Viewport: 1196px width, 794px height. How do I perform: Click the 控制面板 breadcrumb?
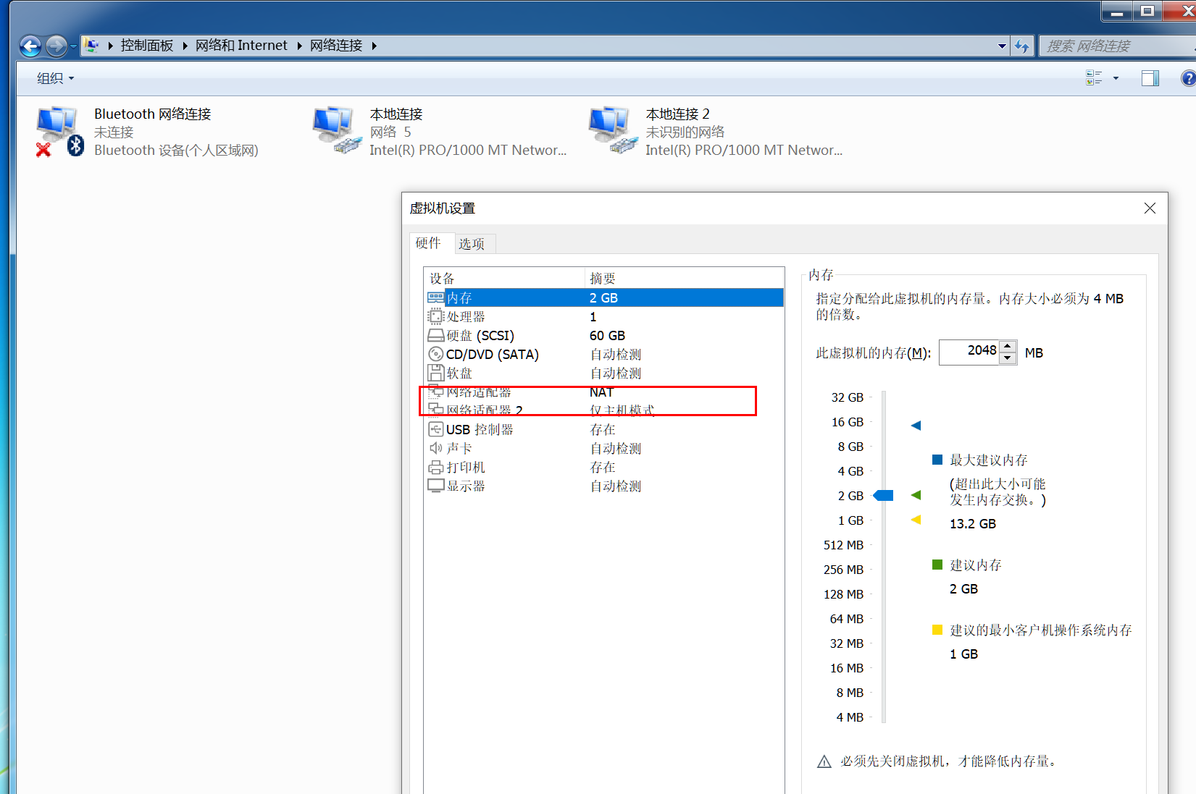tap(147, 46)
